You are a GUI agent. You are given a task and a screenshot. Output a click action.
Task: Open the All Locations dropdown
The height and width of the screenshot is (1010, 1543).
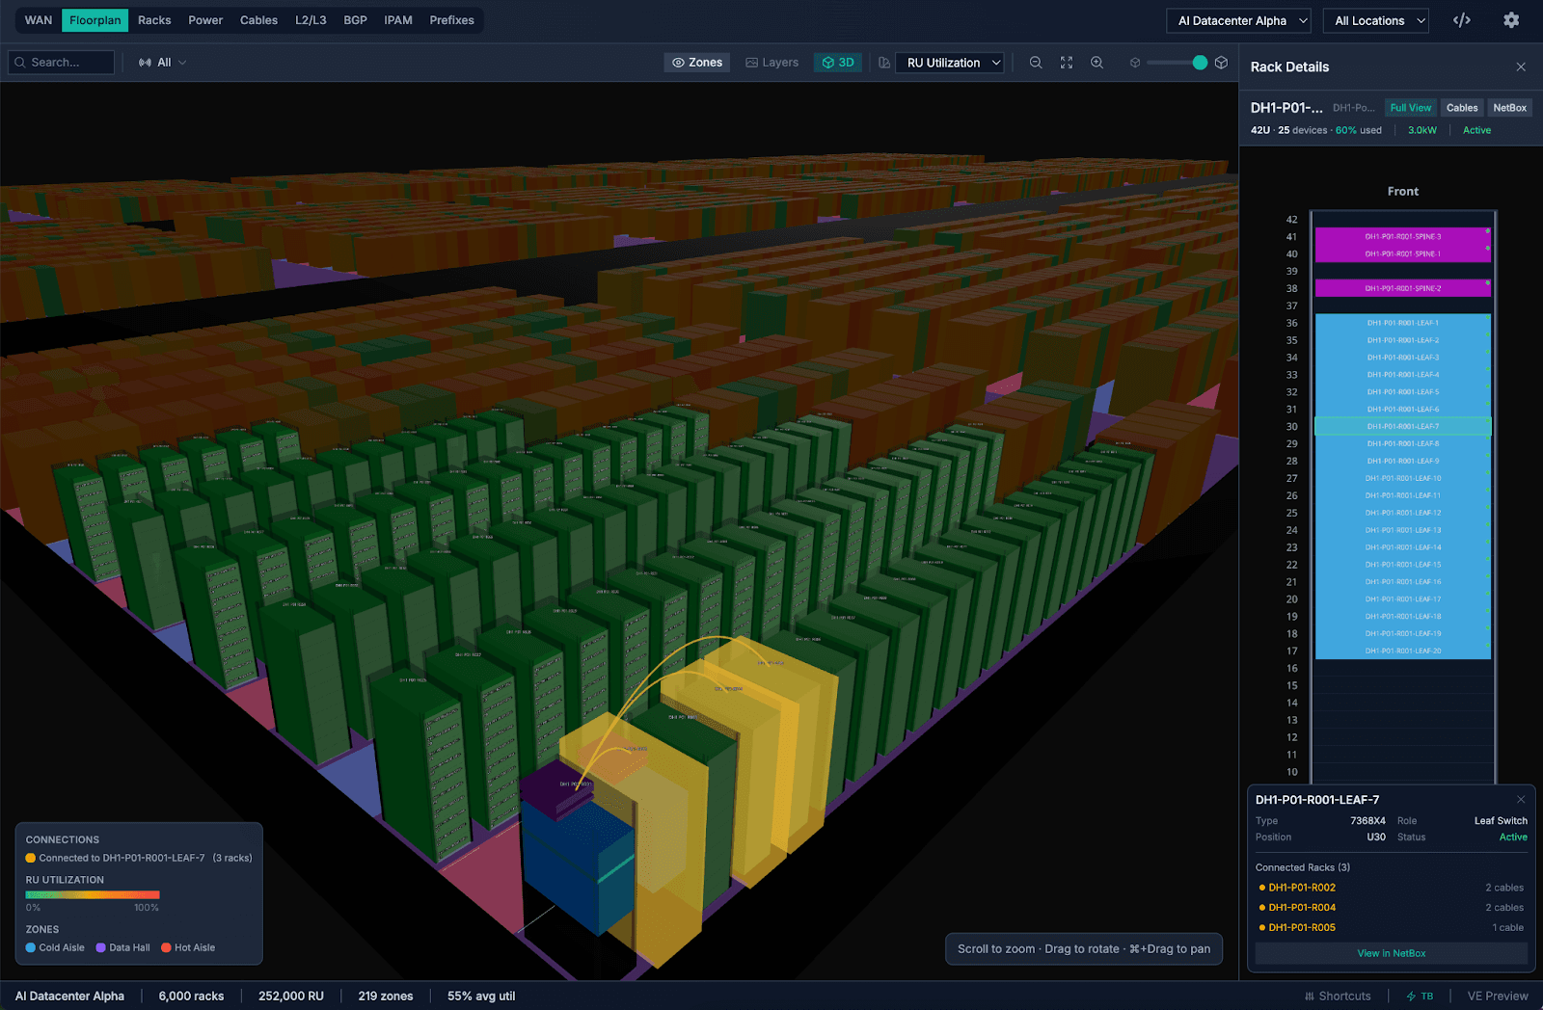1376,19
